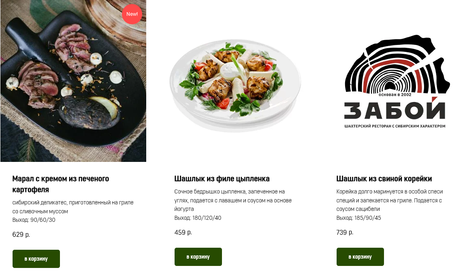Click the ЗАБОЙ wordmark in the logo
Image resolution: width=465 pixels, height=272 pixels.
click(x=395, y=109)
